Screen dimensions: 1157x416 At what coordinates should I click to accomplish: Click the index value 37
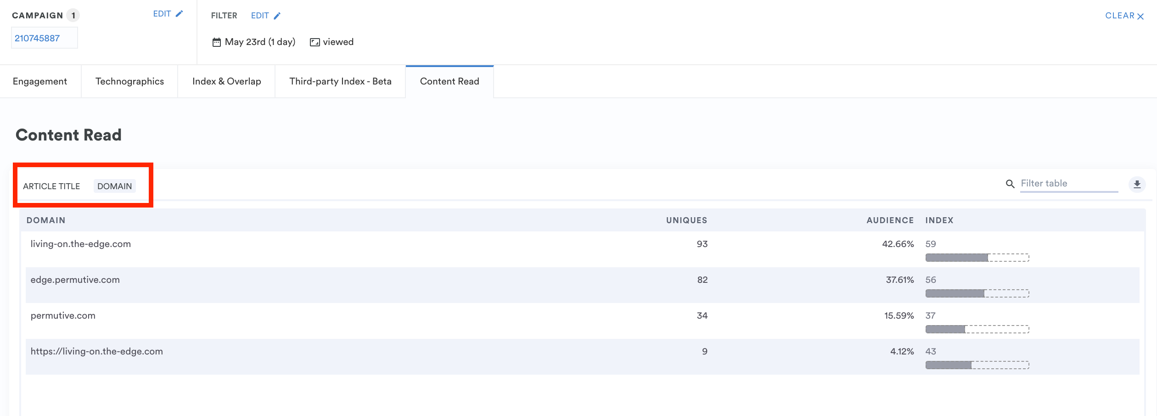[931, 315]
